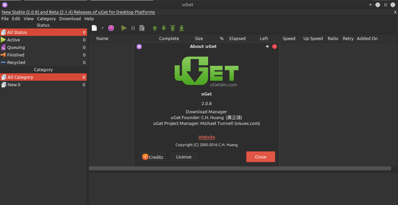Open dropdown arrow beside new download button
The width and height of the screenshot is (398, 205).
tap(102, 28)
